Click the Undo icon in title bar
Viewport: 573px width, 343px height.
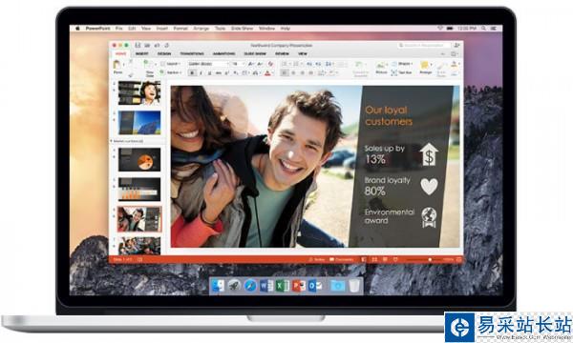point(157,45)
